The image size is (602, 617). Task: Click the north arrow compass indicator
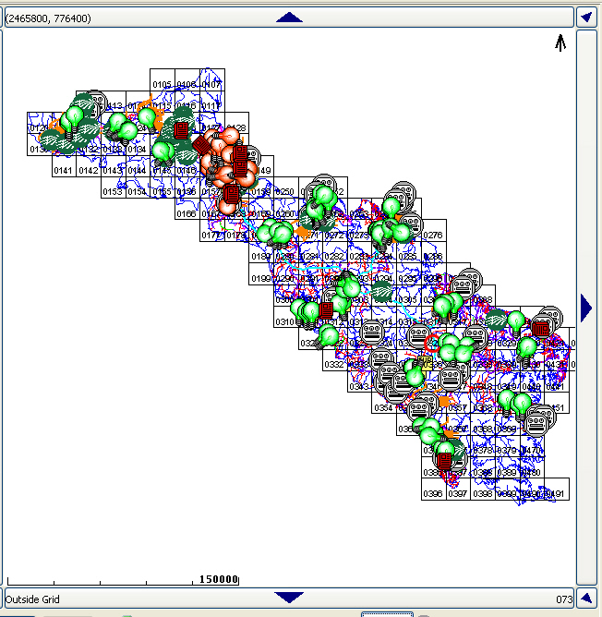560,42
